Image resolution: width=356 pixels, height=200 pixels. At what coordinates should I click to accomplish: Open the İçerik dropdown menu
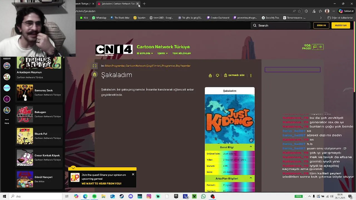pos(162,53)
